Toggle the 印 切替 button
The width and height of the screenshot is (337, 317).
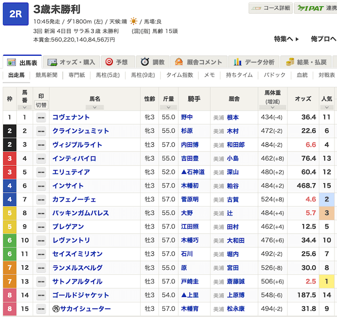point(41,104)
